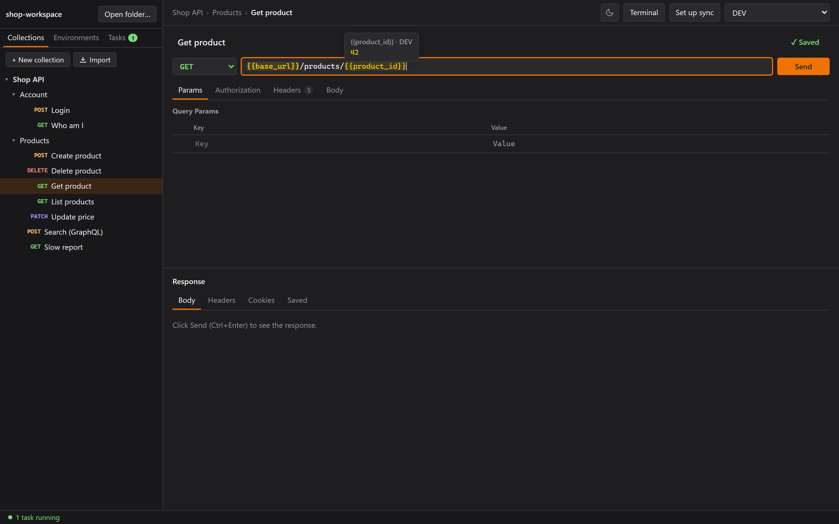Screen dimensions: 839x524
Task: Open the List products request
Action: (82, 201)
